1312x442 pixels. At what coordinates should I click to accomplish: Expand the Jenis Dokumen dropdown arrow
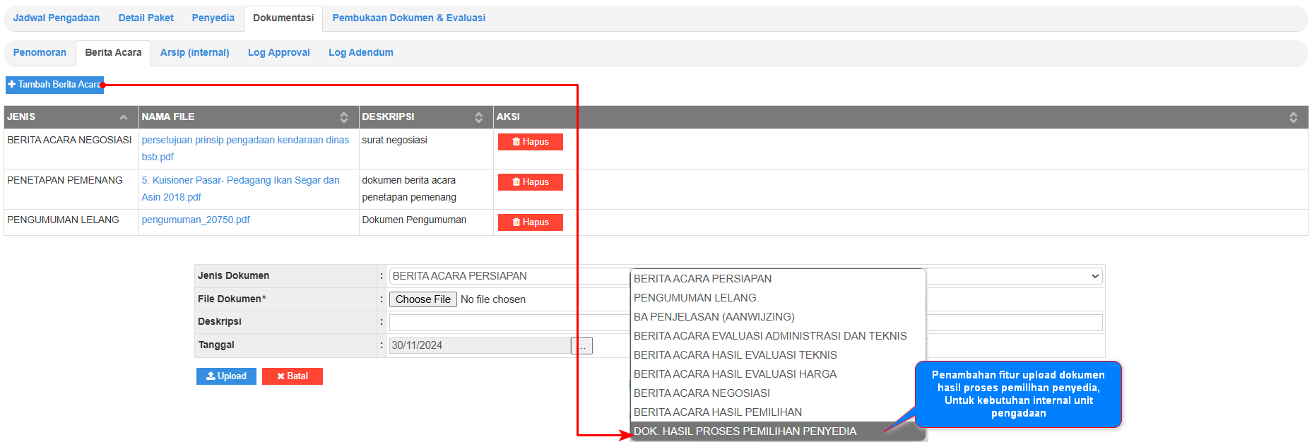coord(1094,276)
